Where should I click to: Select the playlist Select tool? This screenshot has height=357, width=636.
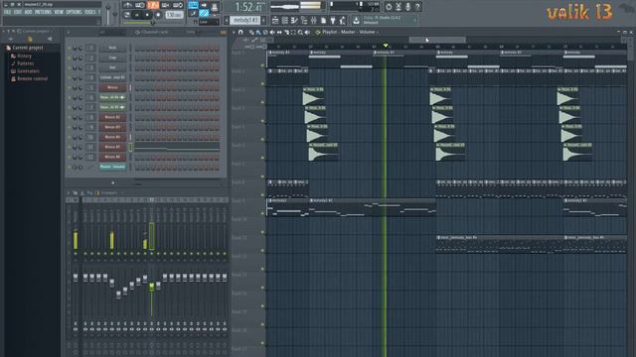[293, 32]
